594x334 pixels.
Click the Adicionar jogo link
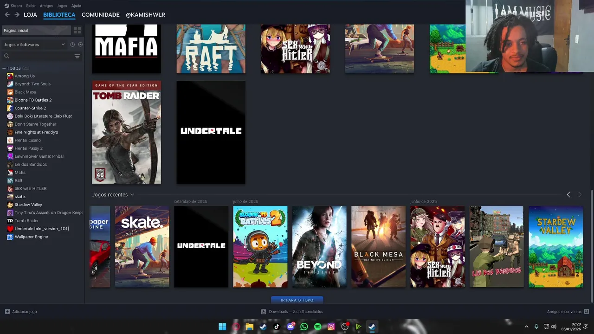(25, 312)
